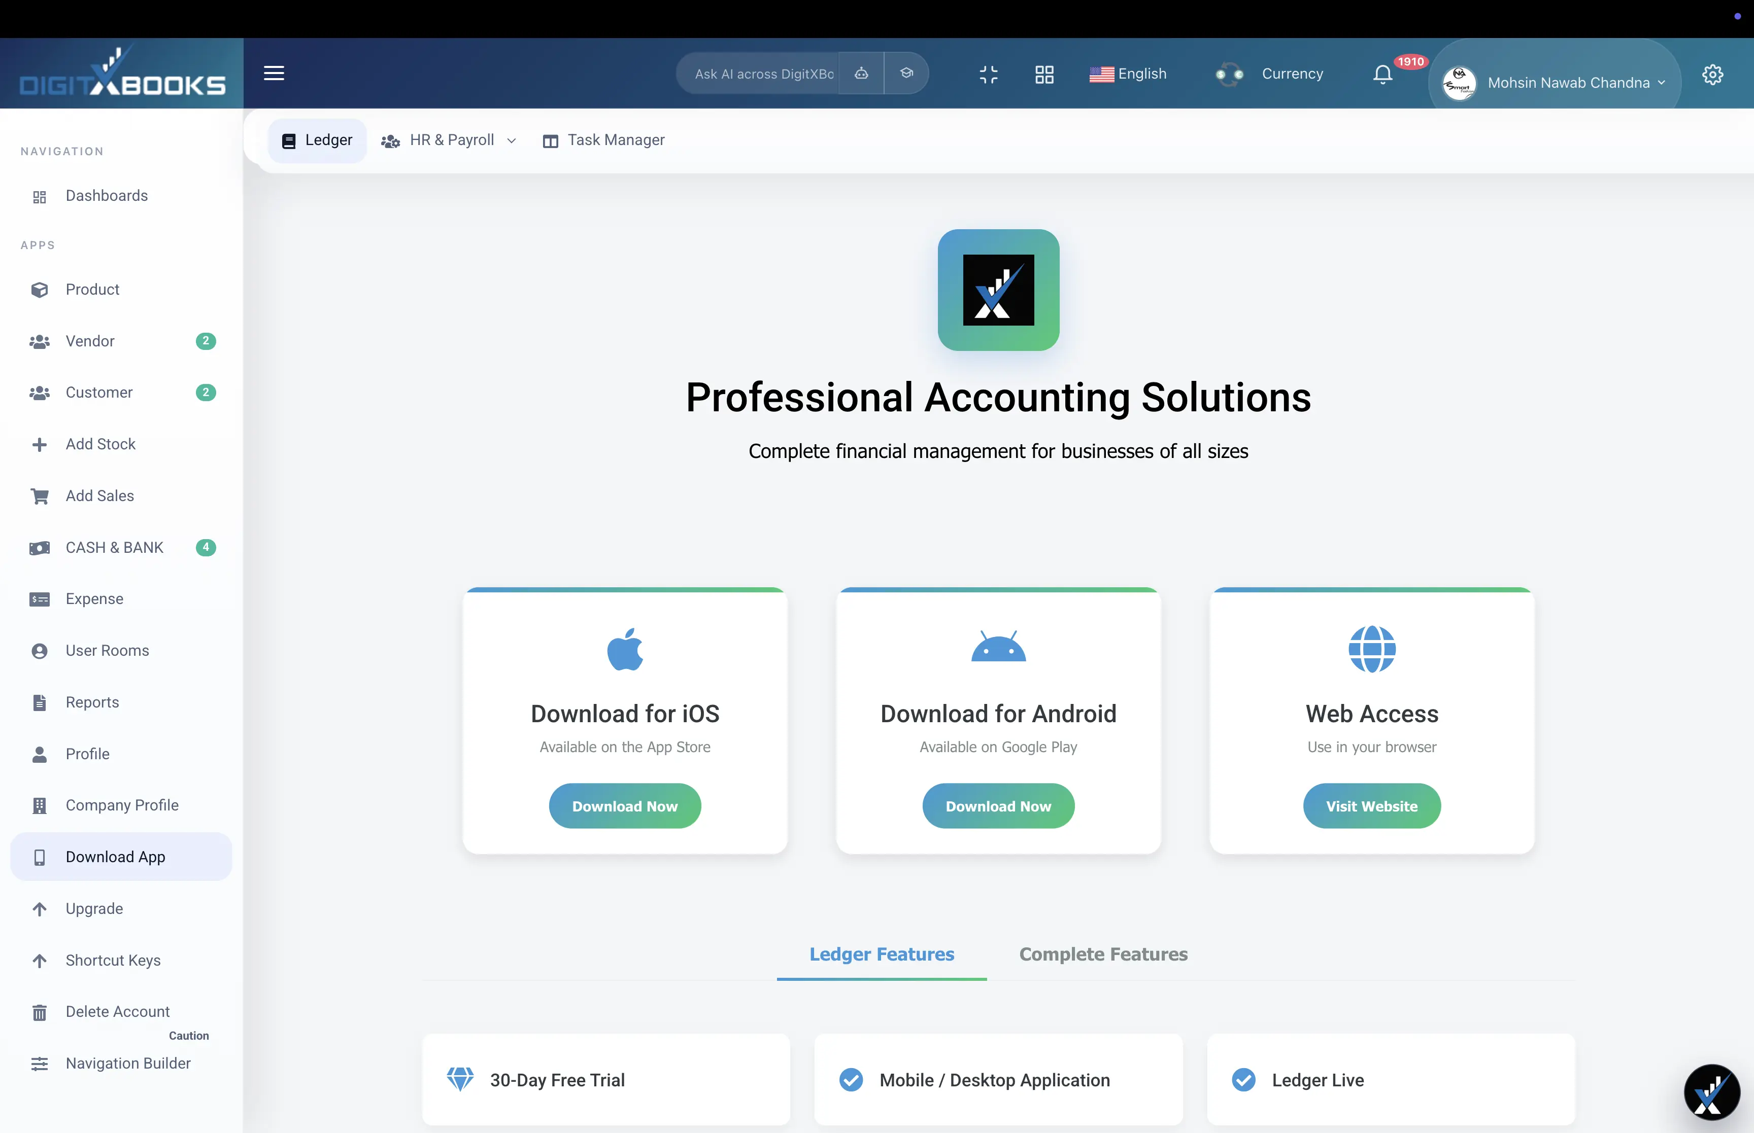Image resolution: width=1754 pixels, height=1133 pixels.
Task: Click the Delete Account trash icon
Action: (40, 1012)
